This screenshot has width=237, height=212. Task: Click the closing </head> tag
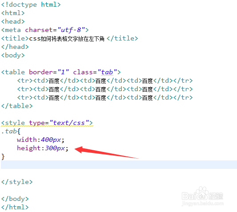[x=15, y=47]
